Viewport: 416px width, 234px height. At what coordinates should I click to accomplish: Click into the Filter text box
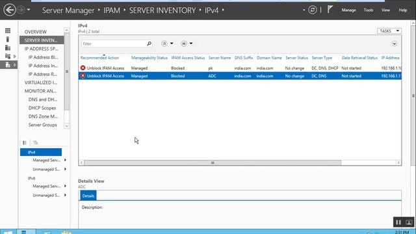point(114,44)
